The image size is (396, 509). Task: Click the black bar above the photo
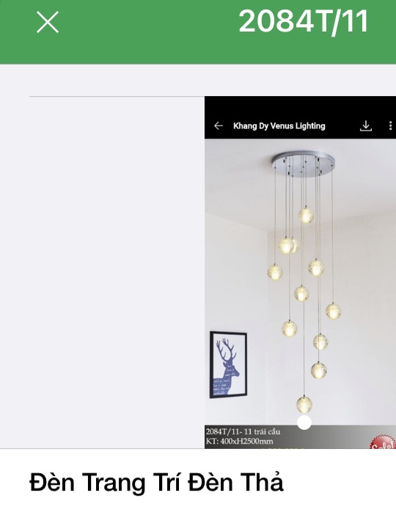300,117
